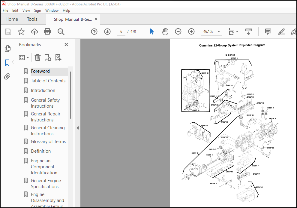Go to previous page arrow
Screen dimensions: 297x208
point(94,32)
